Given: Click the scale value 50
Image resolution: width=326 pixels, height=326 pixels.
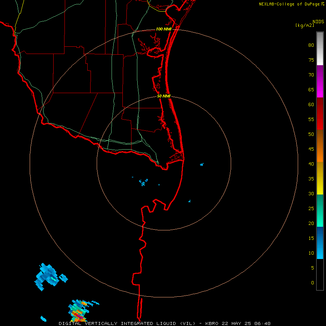Looking at the screenshot, I should [x=311, y=134].
